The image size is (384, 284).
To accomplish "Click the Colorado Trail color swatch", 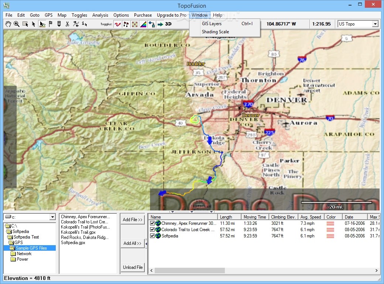I will tap(330, 230).
